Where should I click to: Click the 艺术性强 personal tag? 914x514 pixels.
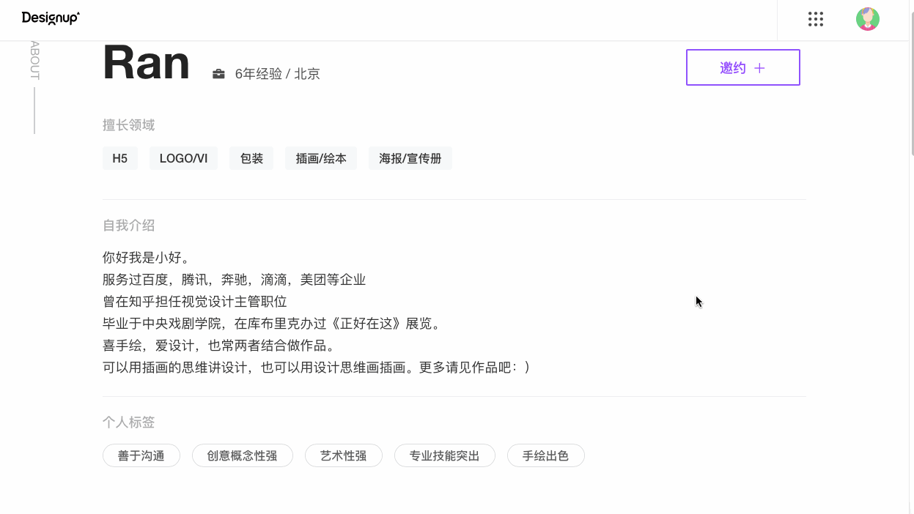pos(343,455)
